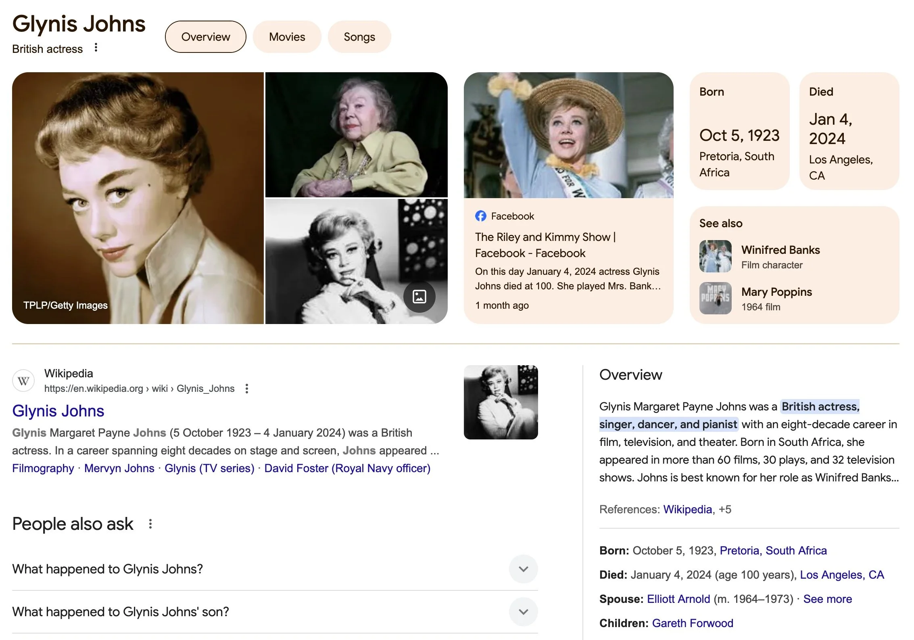Click the Wikipedia W favicon

coord(23,381)
